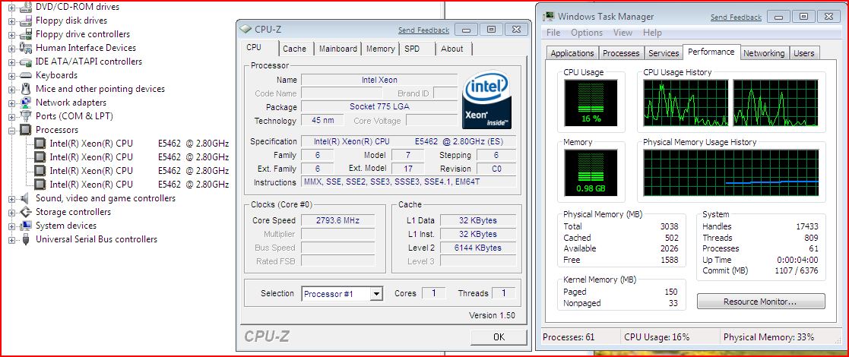Click the fourth Xeon E5462 processor icon
The image size is (849, 357).
(40, 185)
